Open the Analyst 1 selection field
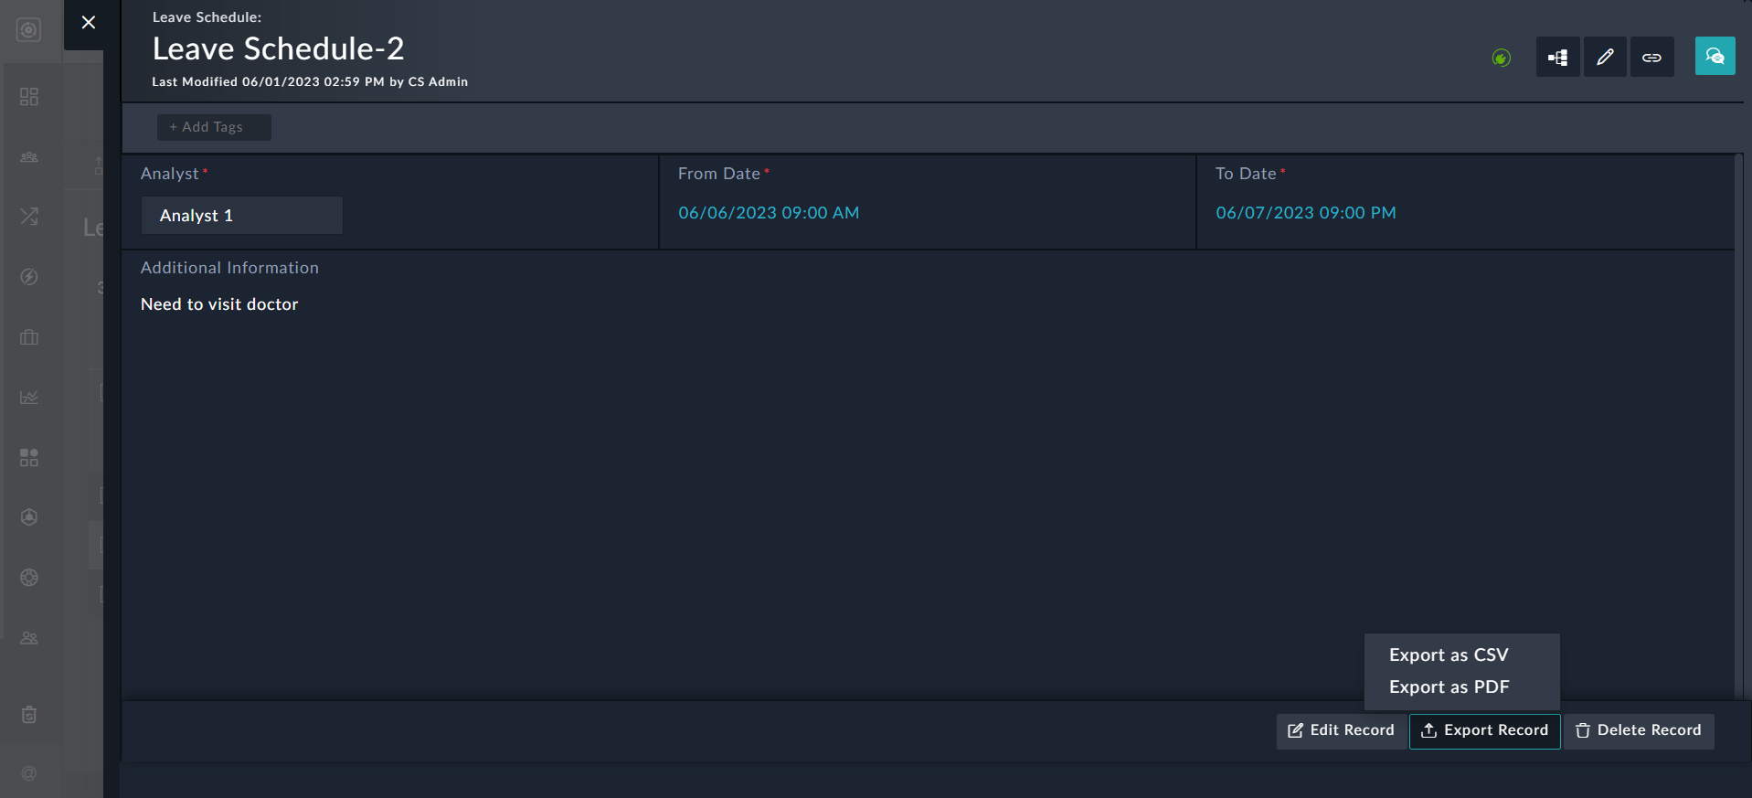This screenshot has height=798, width=1752. click(x=241, y=216)
